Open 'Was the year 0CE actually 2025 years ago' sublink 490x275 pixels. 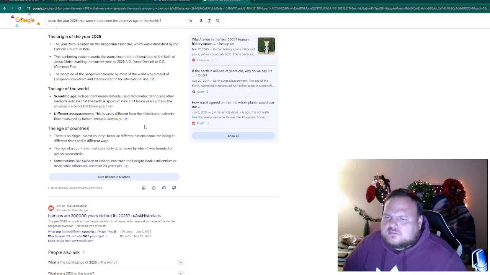79,236
